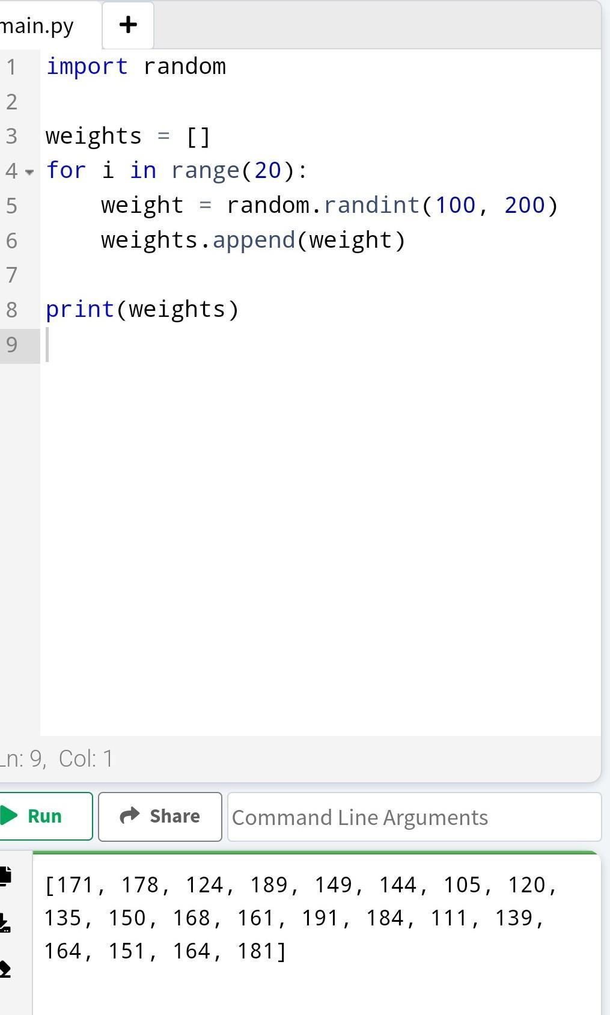Collapse the for loop fold arrow
The height and width of the screenshot is (1015, 610).
click(x=29, y=172)
